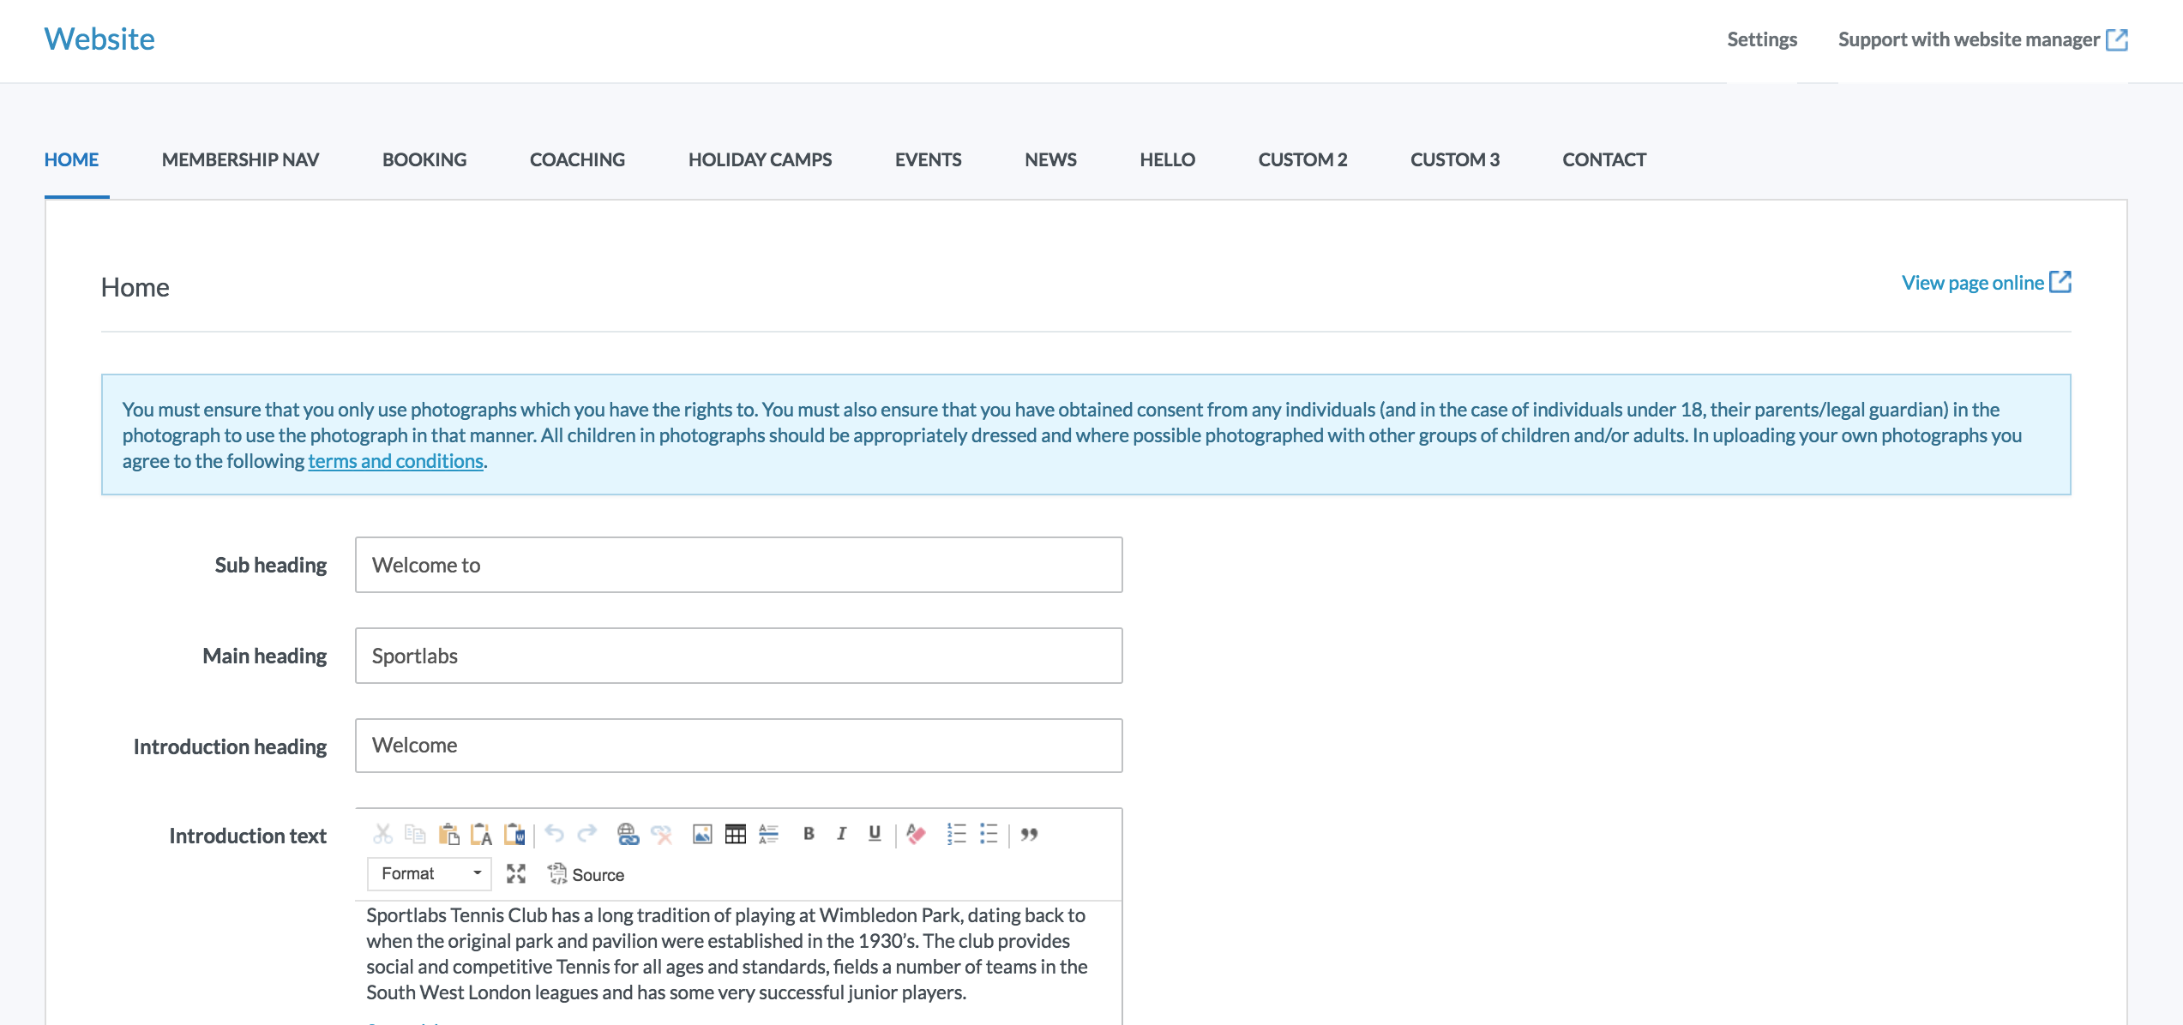Open the Coaching tab
The height and width of the screenshot is (1025, 2183).
tap(577, 159)
